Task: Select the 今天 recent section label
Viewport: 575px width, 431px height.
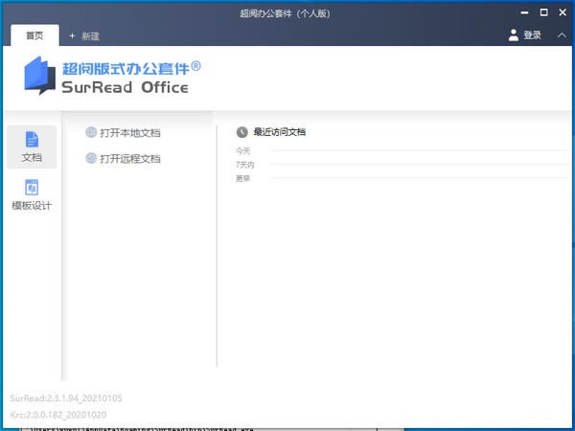Action: click(x=243, y=150)
